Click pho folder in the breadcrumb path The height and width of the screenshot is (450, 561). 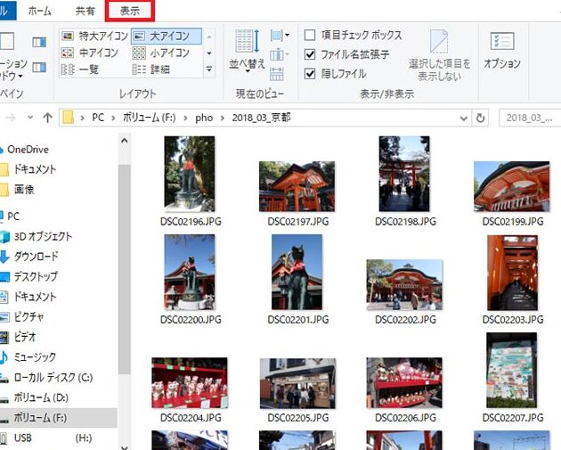coord(204,118)
